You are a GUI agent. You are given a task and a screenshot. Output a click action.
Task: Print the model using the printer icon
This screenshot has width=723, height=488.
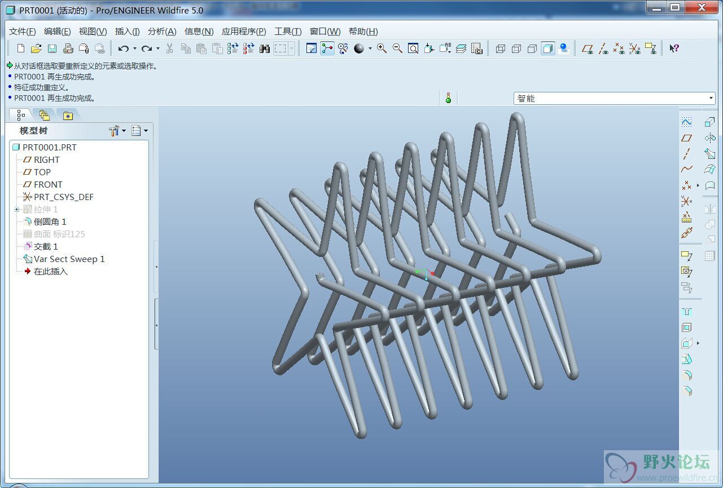68,48
